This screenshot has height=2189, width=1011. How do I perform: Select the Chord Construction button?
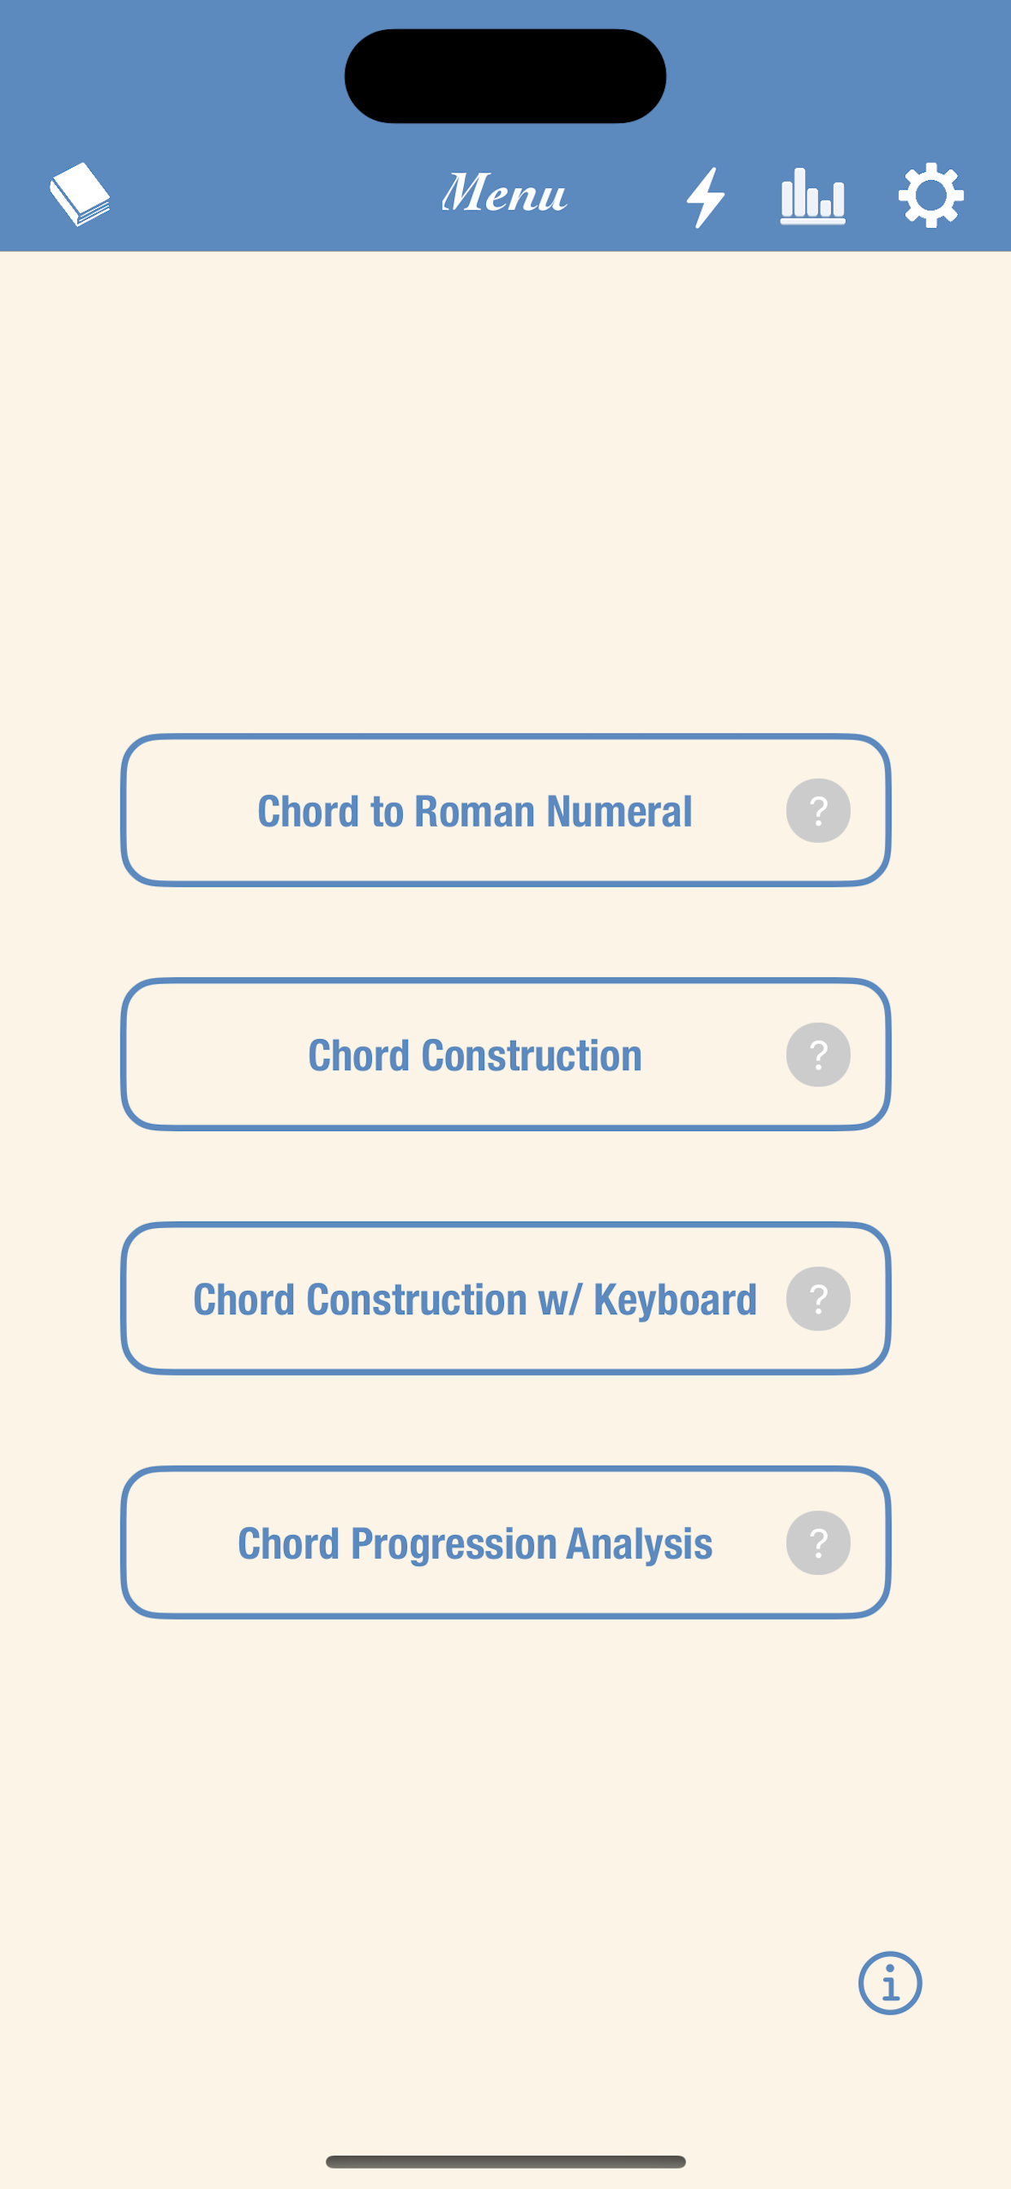coord(505,1055)
